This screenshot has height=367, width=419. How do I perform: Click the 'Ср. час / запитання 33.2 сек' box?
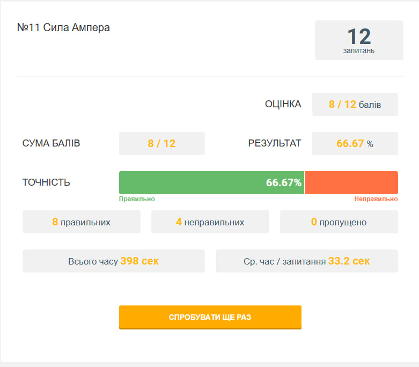[306, 261]
